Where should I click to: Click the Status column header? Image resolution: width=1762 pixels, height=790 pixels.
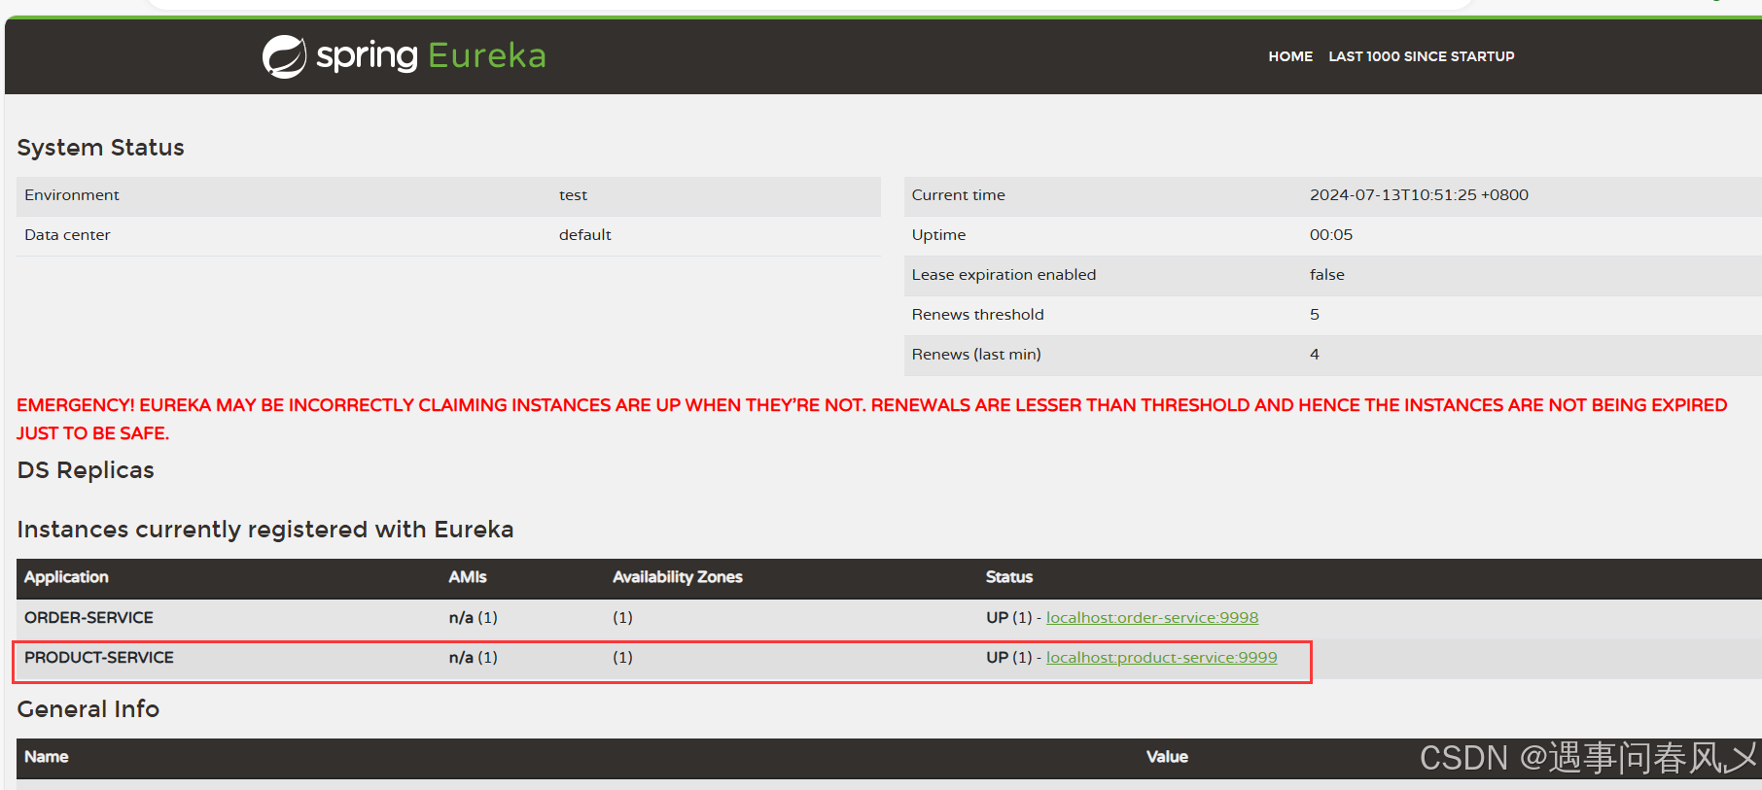tap(1008, 577)
